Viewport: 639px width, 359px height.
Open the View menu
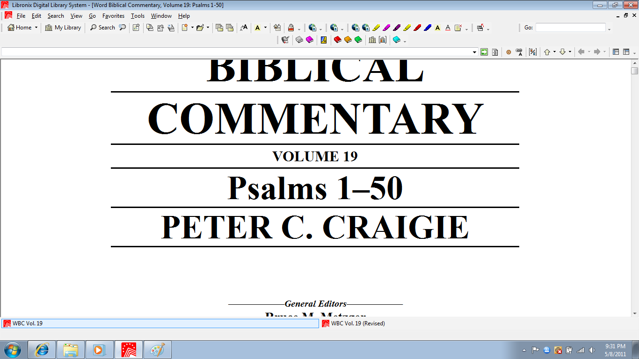point(76,16)
